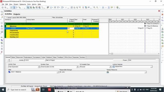Click the Responsible Manager field Mr. John

pos(83,72)
